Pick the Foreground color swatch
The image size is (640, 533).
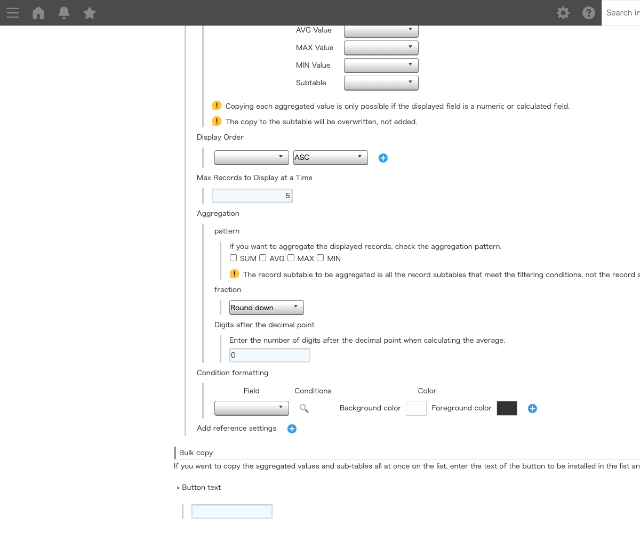(x=507, y=408)
